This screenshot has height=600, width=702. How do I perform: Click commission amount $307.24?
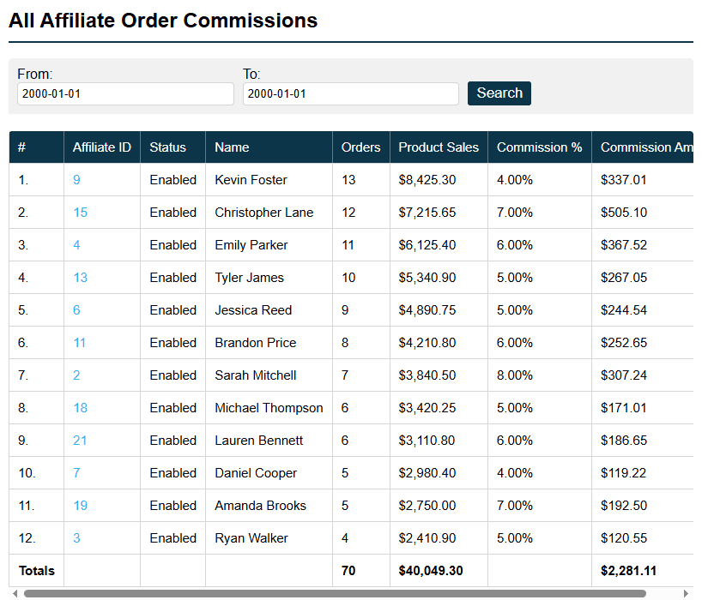click(624, 375)
